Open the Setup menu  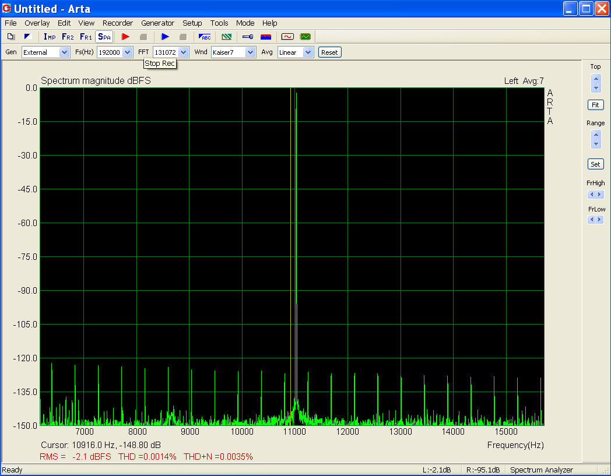pos(192,23)
